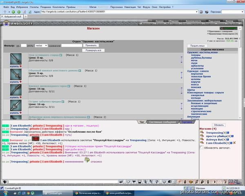Open the мечи shop department
The height and width of the screenshot is (196, 245).
tap(194, 60)
